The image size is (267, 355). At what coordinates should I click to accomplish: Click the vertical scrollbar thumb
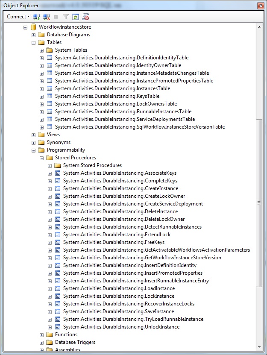(259, 203)
